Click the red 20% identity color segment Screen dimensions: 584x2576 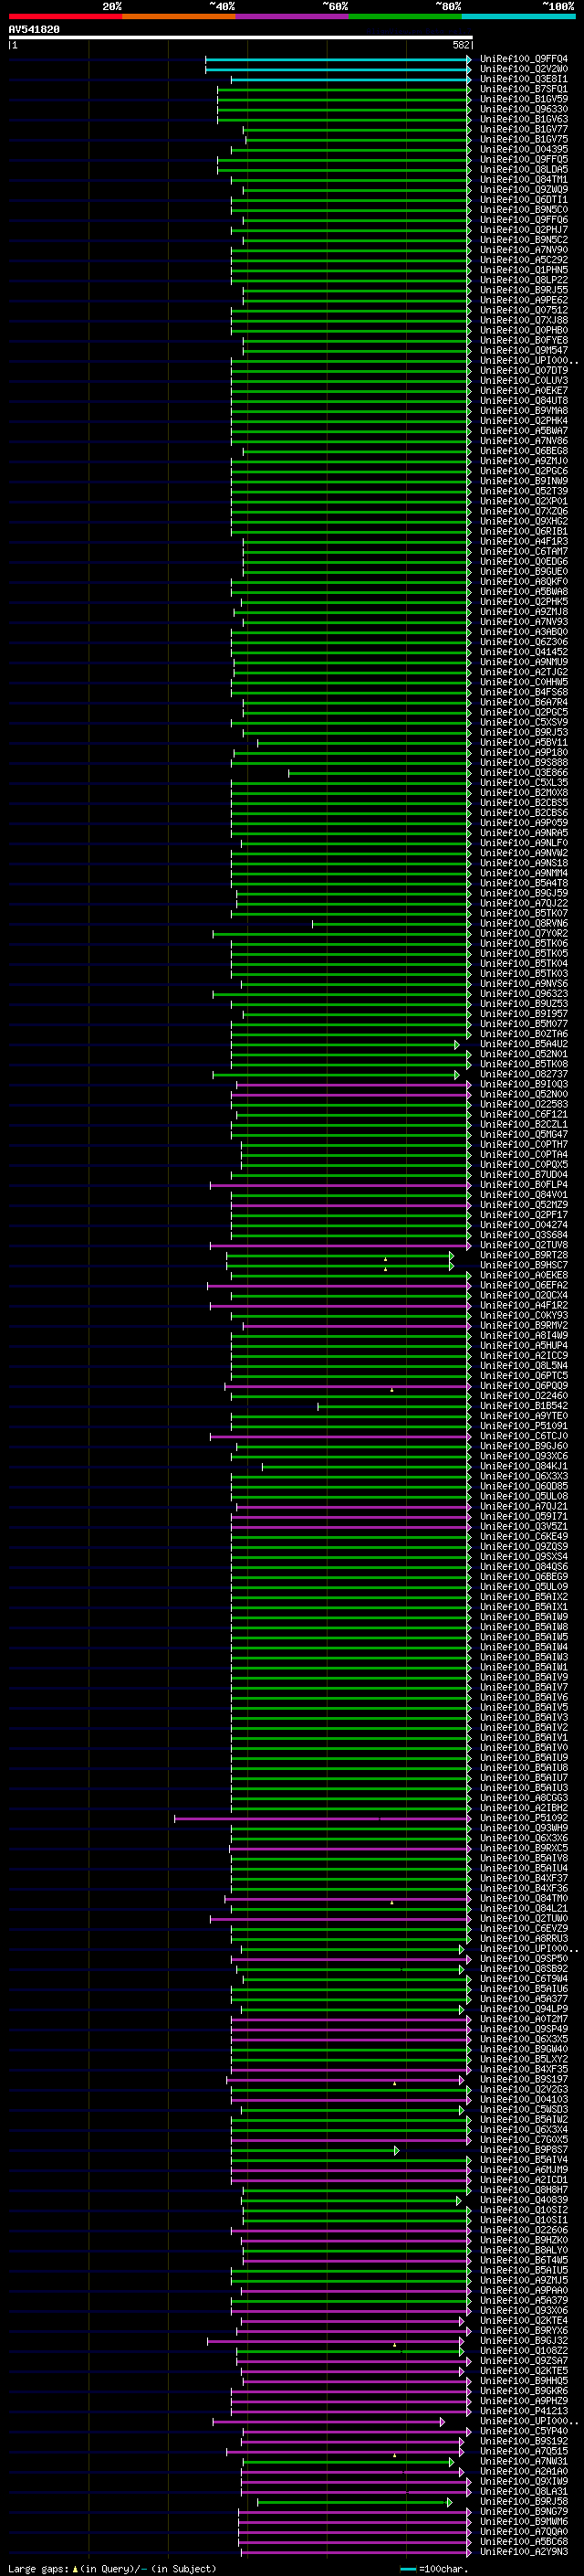point(65,16)
